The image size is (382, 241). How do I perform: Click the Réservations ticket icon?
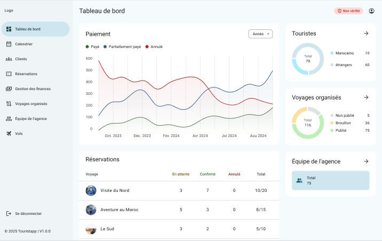click(9, 74)
